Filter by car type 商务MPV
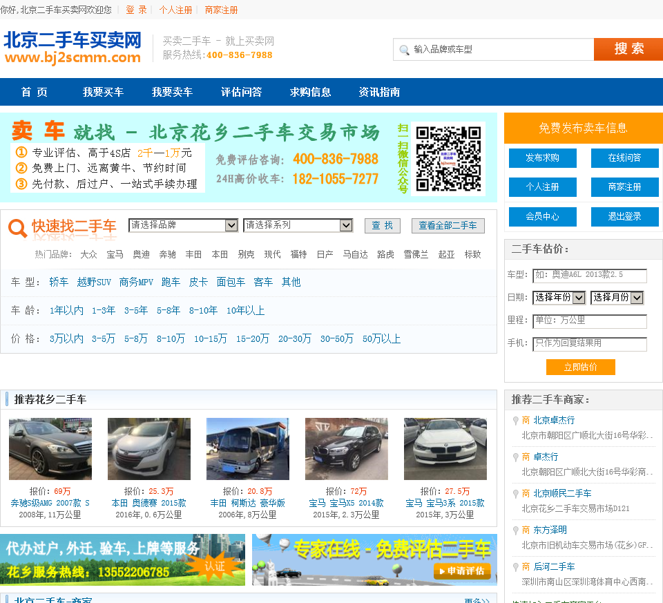The image size is (663, 603). coord(136,282)
